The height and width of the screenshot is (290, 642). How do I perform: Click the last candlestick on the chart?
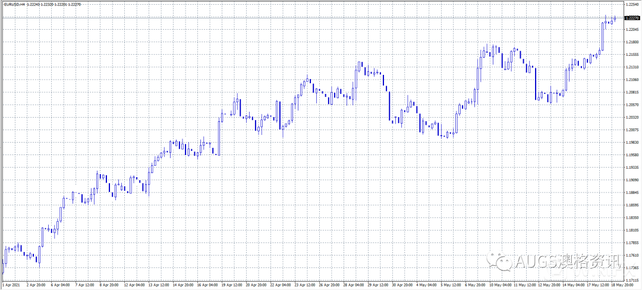pyautogui.click(x=615, y=18)
